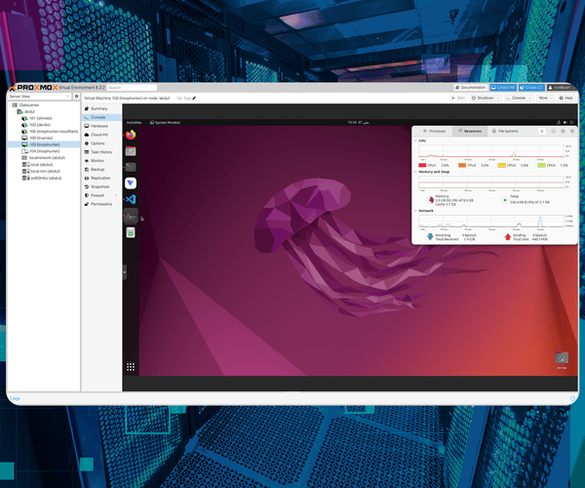Open the Snapshots section

[101, 186]
